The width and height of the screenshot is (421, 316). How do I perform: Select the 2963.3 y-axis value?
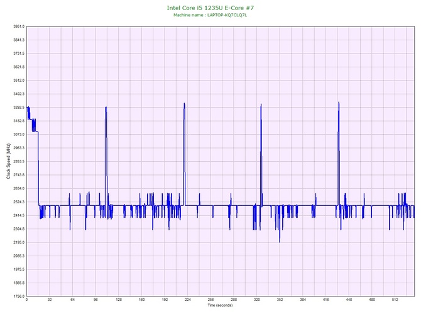(19, 148)
